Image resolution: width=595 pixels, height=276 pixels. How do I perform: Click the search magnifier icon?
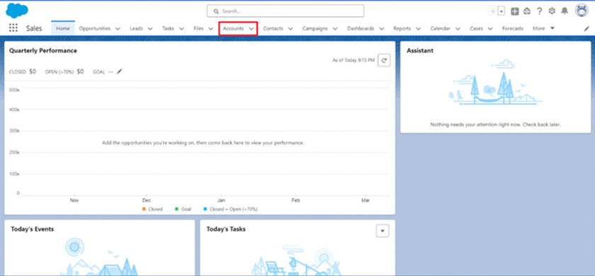(216, 11)
